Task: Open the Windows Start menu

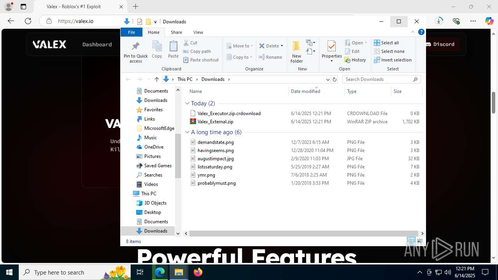Action: [x=9, y=272]
